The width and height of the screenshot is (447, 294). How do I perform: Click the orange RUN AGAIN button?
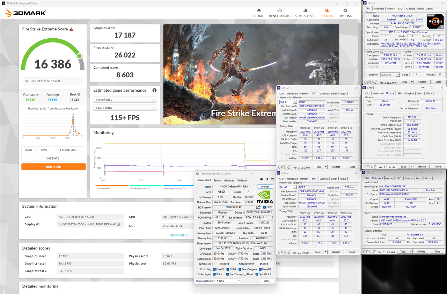(53, 167)
